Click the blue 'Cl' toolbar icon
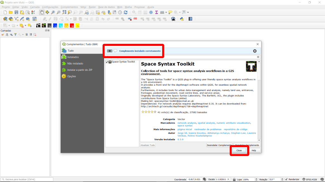The width and height of the screenshot is (325, 182). click(55, 26)
